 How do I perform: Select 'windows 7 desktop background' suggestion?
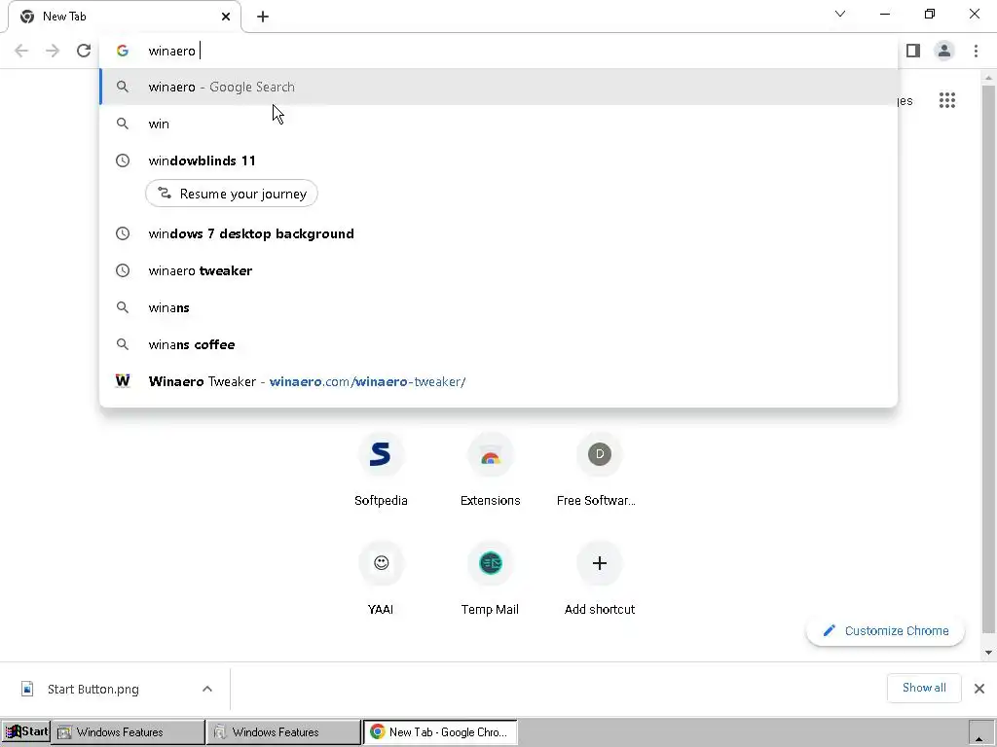pos(498,233)
